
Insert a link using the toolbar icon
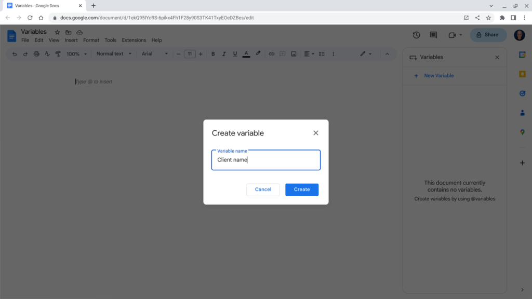tap(271, 53)
